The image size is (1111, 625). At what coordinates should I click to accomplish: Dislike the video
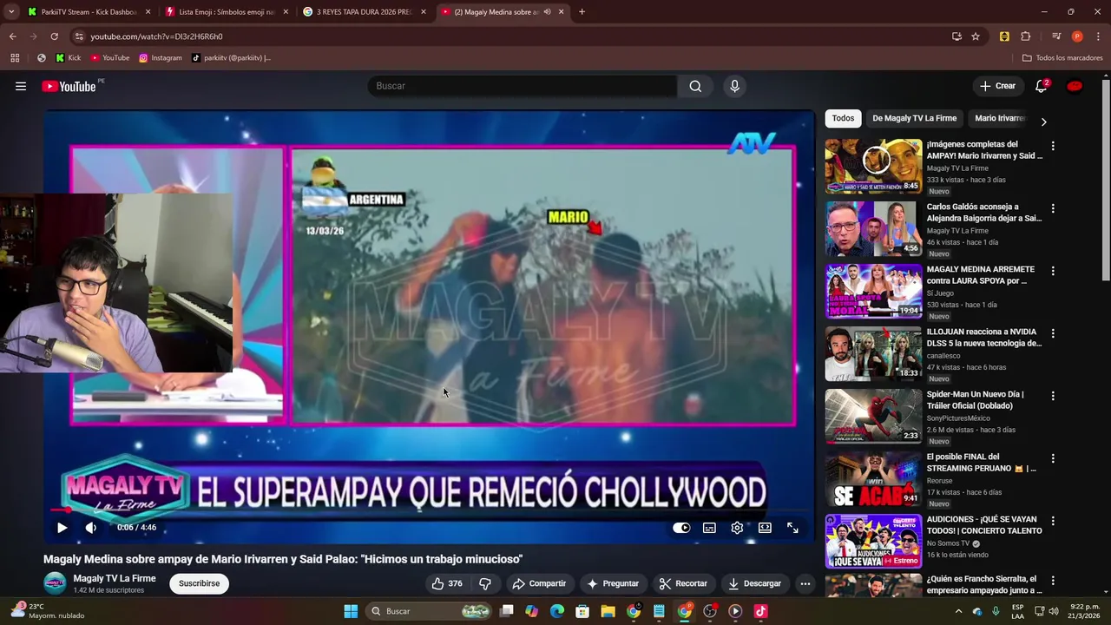pos(485,583)
